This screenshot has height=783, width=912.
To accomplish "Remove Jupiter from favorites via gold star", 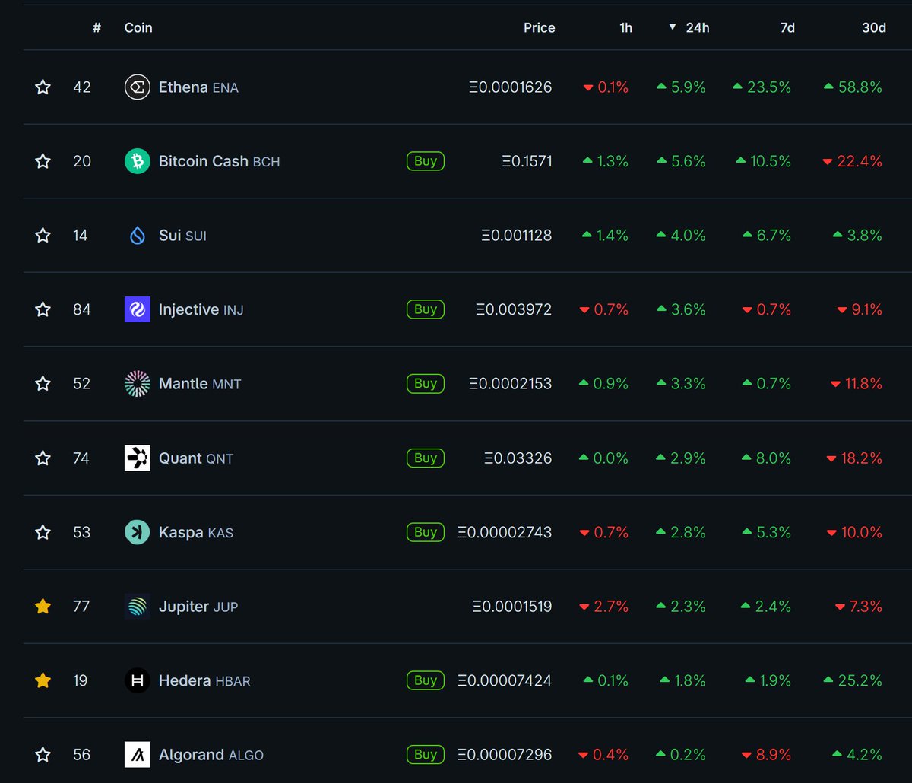I will coord(43,607).
